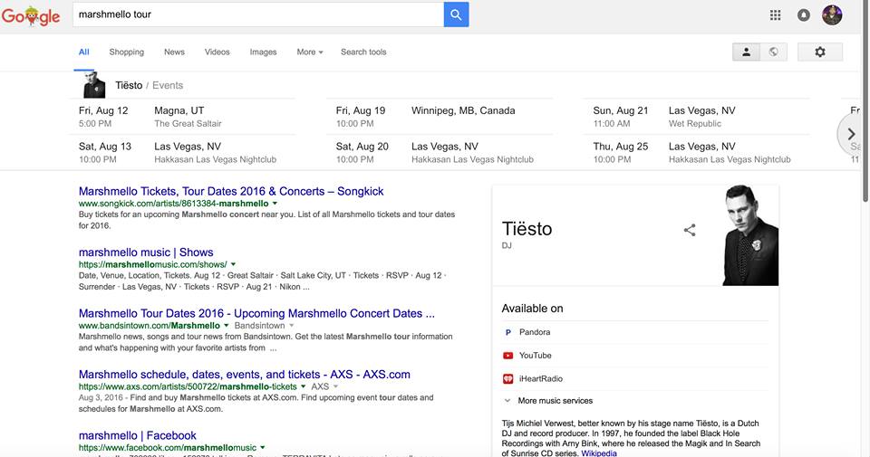Open the axs.com URL dropdown arrow
Image resolution: width=870 pixels, height=457 pixels.
(x=303, y=386)
